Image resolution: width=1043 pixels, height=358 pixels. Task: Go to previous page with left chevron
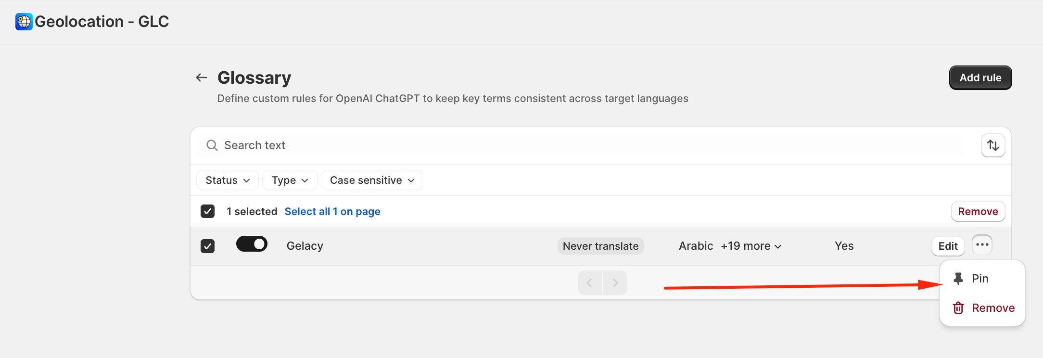point(590,283)
